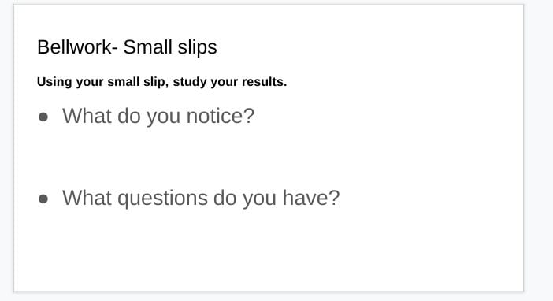Click the word "results." in bold text
The height and width of the screenshot is (301, 553).
coord(264,81)
